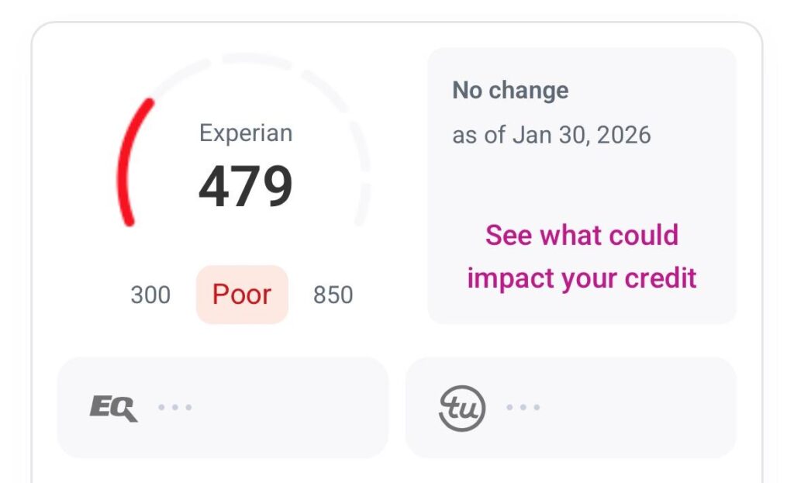Tap the red "Poor" rating badge
This screenshot has height=483, width=794.
pos(242,295)
